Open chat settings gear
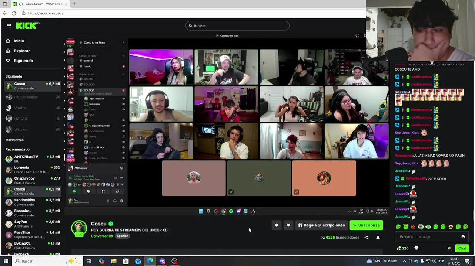This screenshot has height=266, width=475. (x=449, y=248)
